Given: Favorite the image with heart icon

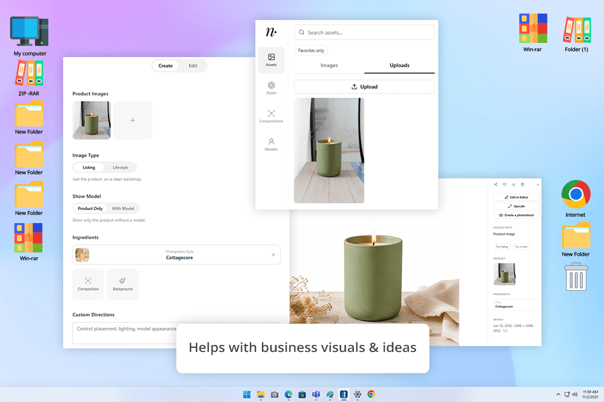Looking at the screenshot, I should pos(505,184).
